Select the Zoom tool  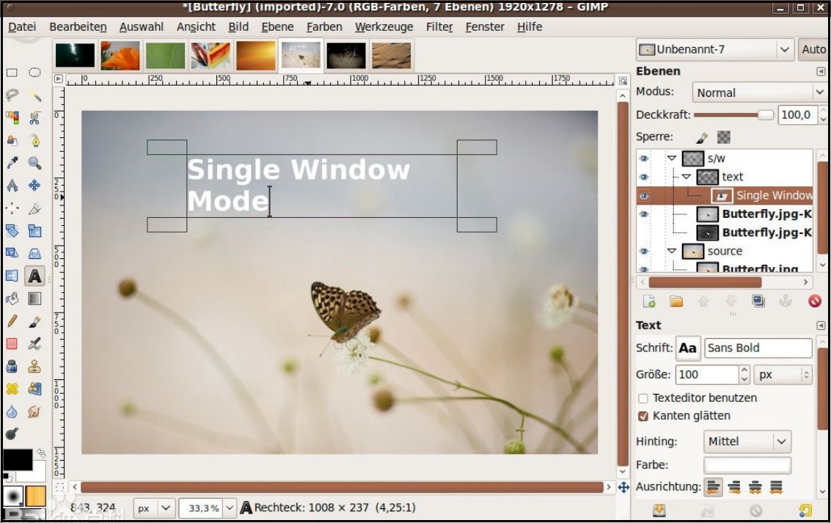(x=33, y=164)
